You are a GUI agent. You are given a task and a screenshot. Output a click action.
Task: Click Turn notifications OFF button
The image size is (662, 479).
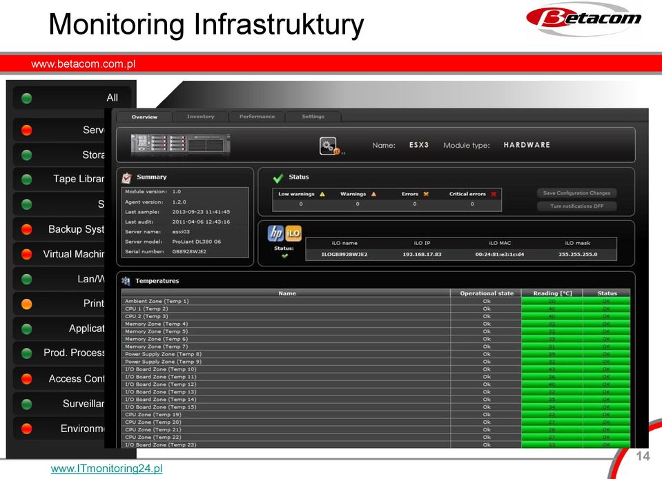(x=576, y=206)
